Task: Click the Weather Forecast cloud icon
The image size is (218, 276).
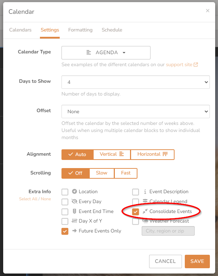Action: [x=145, y=221]
